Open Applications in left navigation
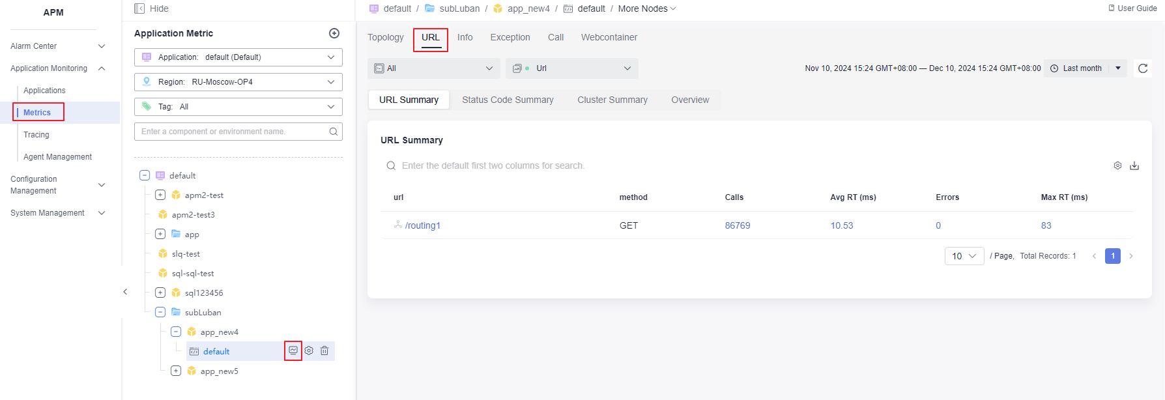 pyautogui.click(x=44, y=91)
